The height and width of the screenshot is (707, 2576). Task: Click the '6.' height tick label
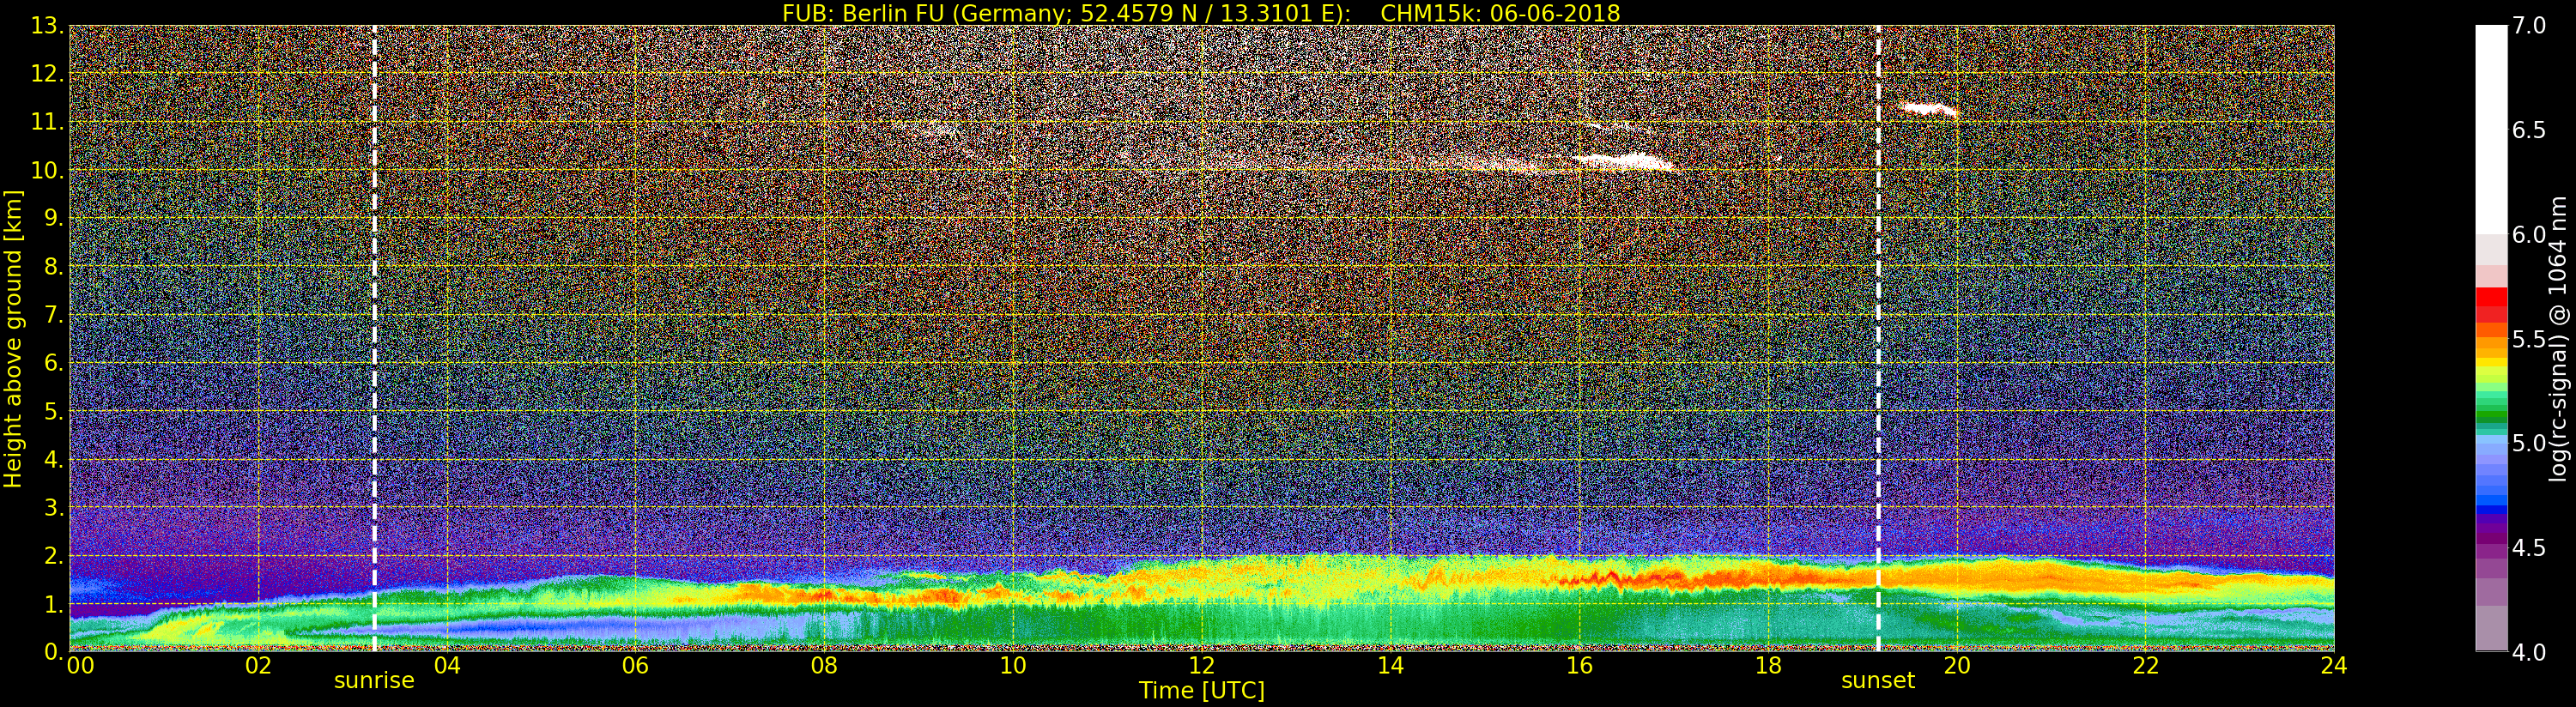54,363
